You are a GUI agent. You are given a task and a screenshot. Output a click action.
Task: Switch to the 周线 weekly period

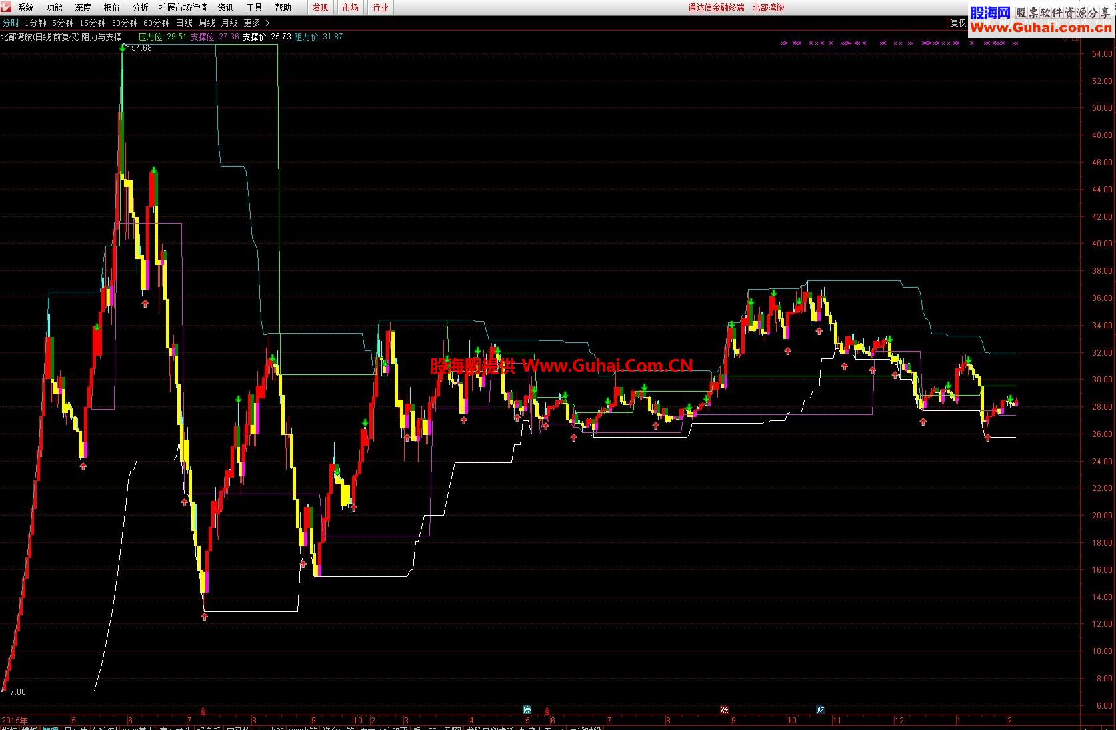207,23
